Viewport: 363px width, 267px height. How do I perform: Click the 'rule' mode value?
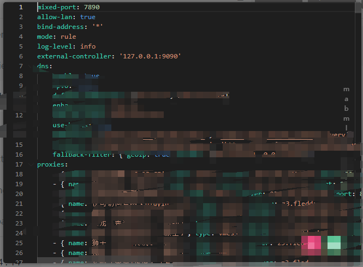click(68, 37)
